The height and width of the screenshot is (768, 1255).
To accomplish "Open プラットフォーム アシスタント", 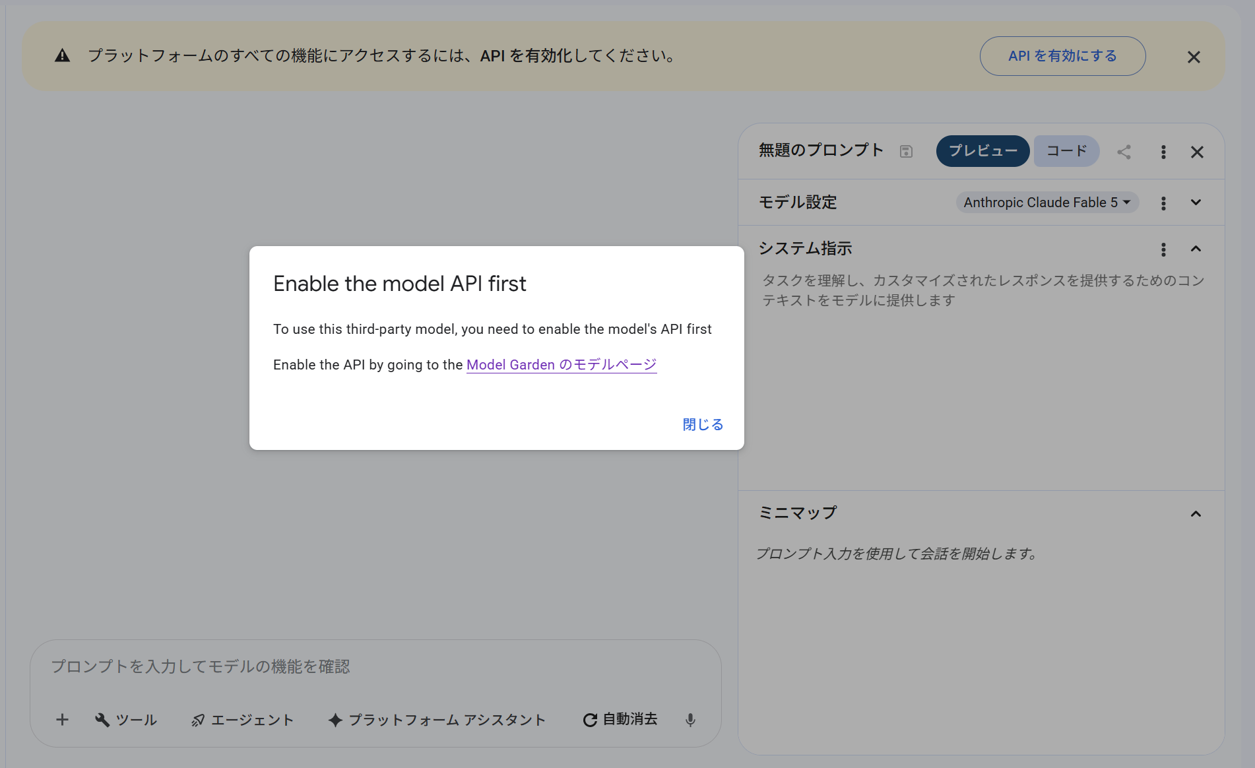I will [x=437, y=720].
